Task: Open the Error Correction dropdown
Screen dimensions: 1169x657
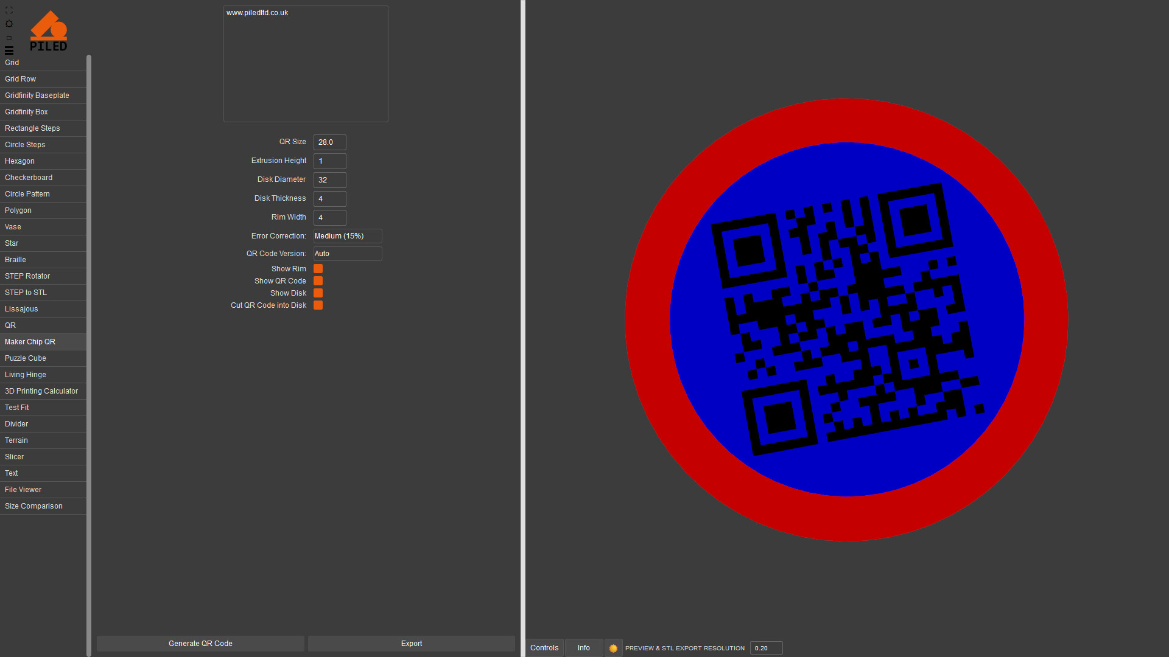Action: [x=347, y=236]
